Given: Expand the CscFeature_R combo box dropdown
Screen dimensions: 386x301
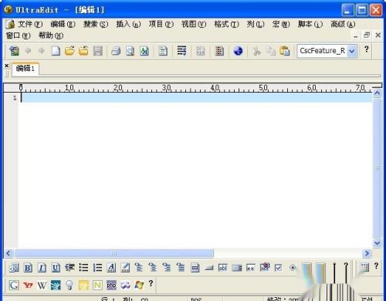Looking at the screenshot, I should [352, 51].
